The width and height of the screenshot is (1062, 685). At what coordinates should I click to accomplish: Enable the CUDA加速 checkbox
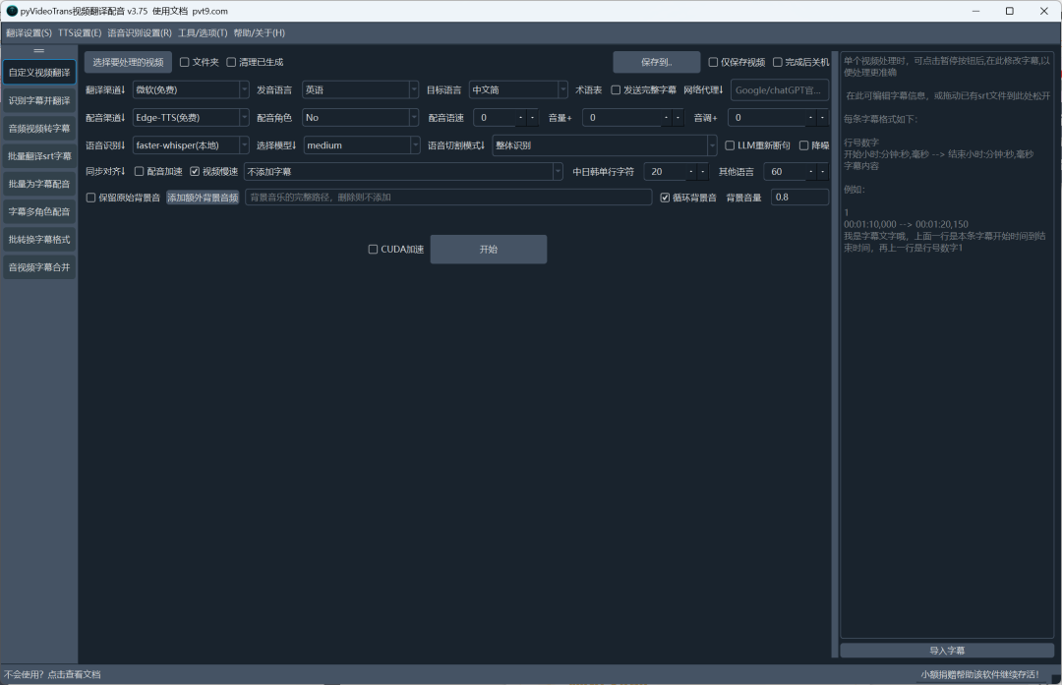tap(374, 250)
